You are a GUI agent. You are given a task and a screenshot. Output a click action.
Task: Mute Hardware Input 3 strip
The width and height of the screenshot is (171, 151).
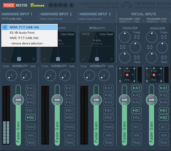click(109, 142)
